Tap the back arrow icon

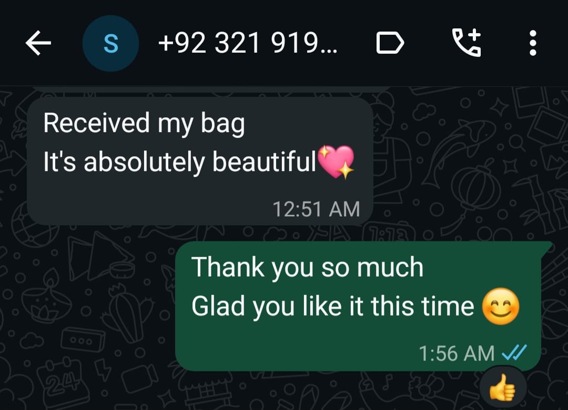pyautogui.click(x=38, y=43)
